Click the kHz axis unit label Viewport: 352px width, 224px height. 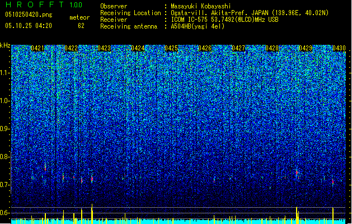(5, 45)
